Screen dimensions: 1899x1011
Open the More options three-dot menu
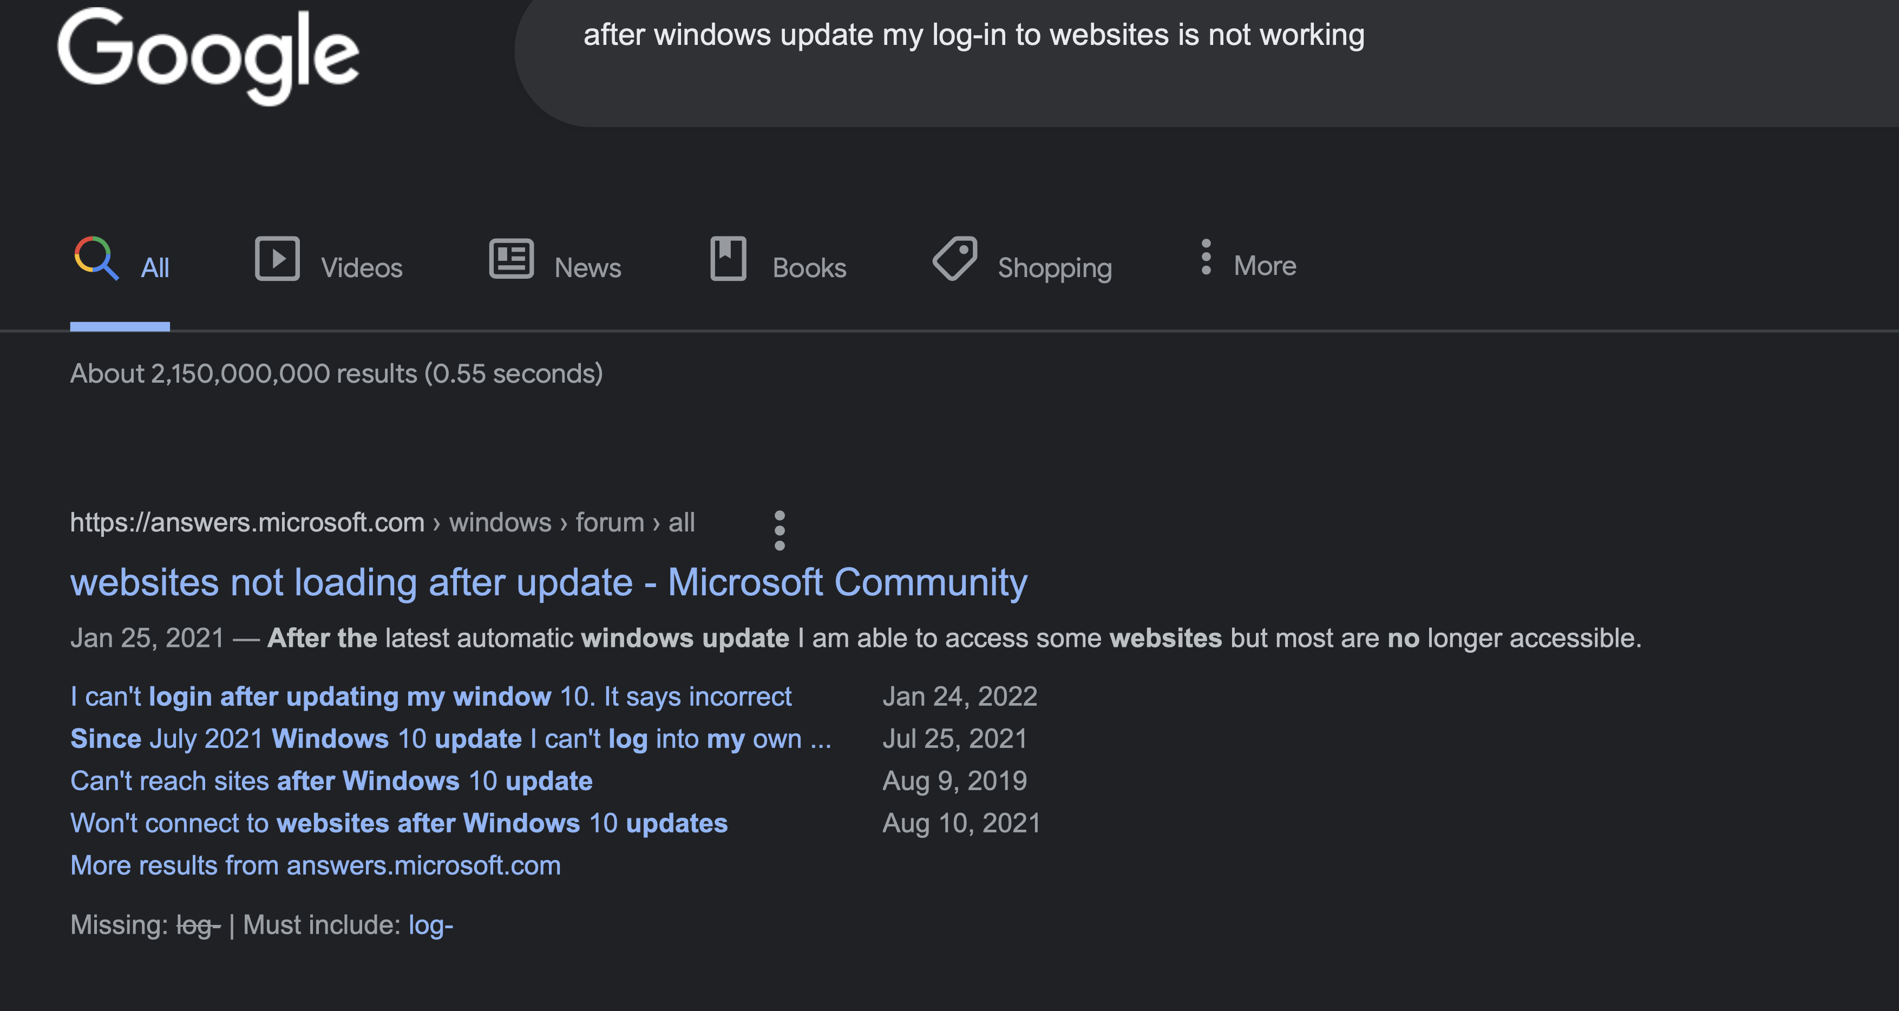1206,257
